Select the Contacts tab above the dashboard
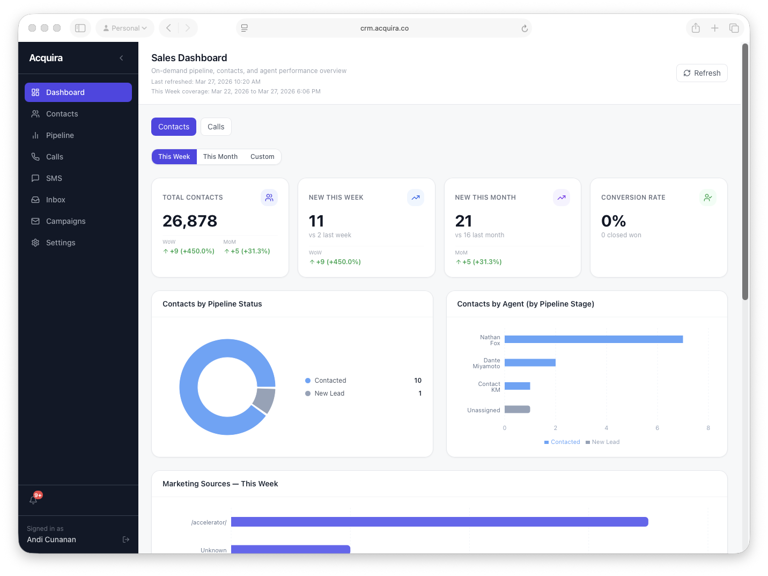 [x=173, y=127]
